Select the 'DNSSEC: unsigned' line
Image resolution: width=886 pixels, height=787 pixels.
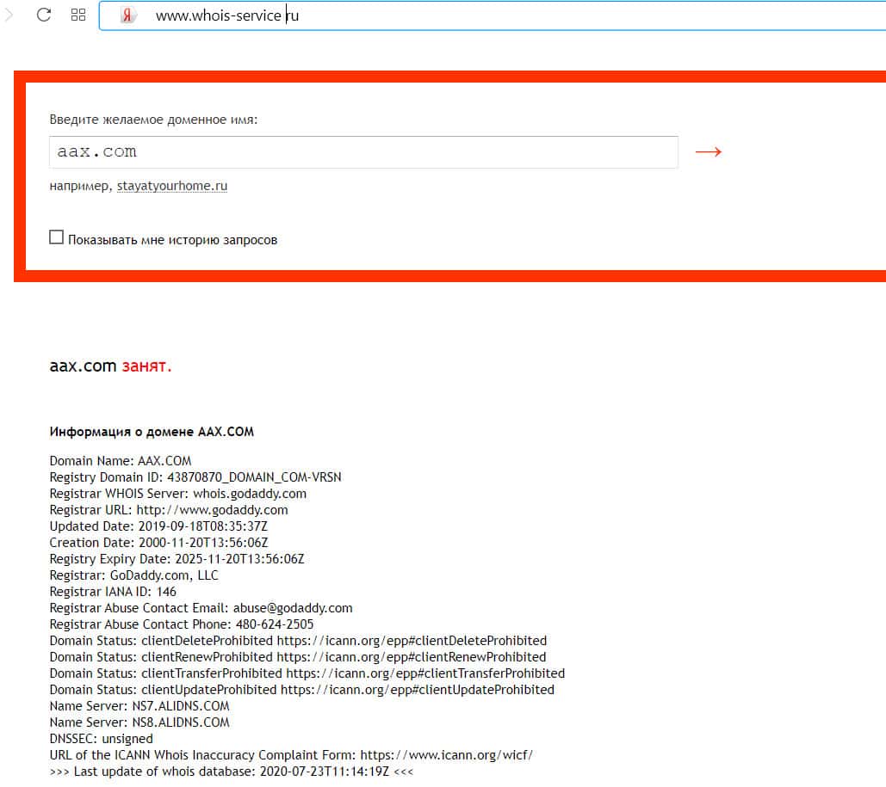coord(101,739)
